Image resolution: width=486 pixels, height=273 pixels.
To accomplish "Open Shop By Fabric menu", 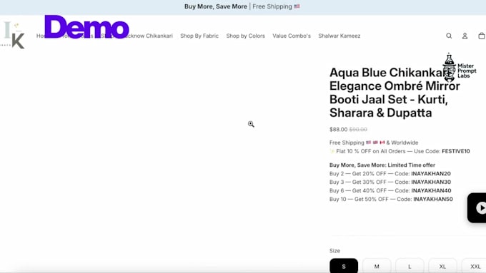I will (199, 36).
